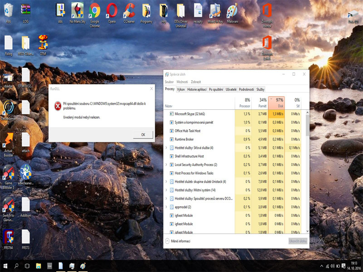Viewport: 363px width, 272px height.
Task: Click the Životopis Honza Office document icon
Action: 267,11
